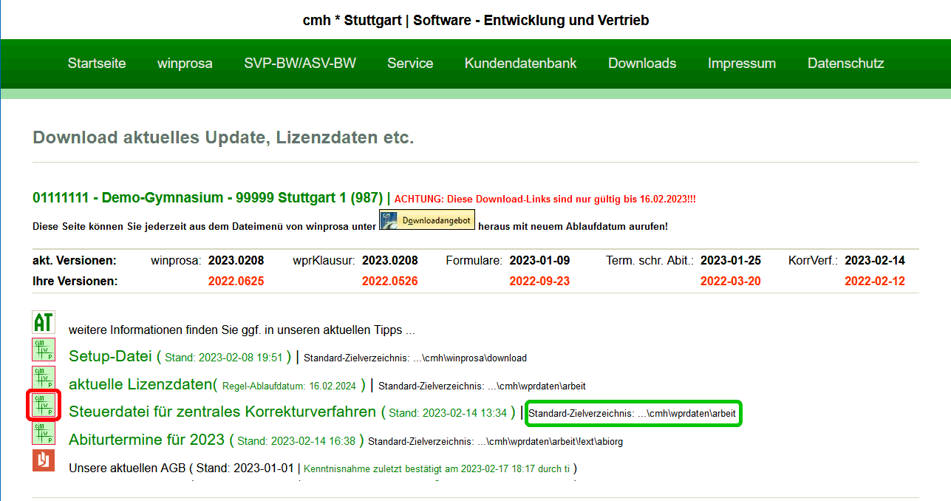Image resolution: width=951 pixels, height=501 pixels.
Task: Click Steuerdatei für zentrales Korrekturverfahren link
Action: click(x=222, y=412)
